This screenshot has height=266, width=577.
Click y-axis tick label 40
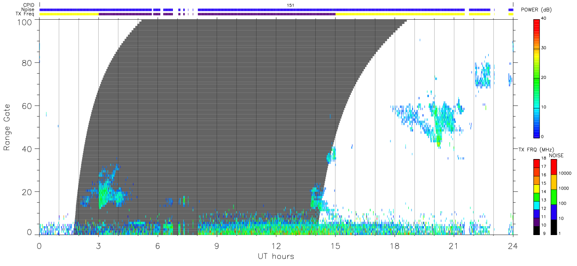tap(28, 149)
